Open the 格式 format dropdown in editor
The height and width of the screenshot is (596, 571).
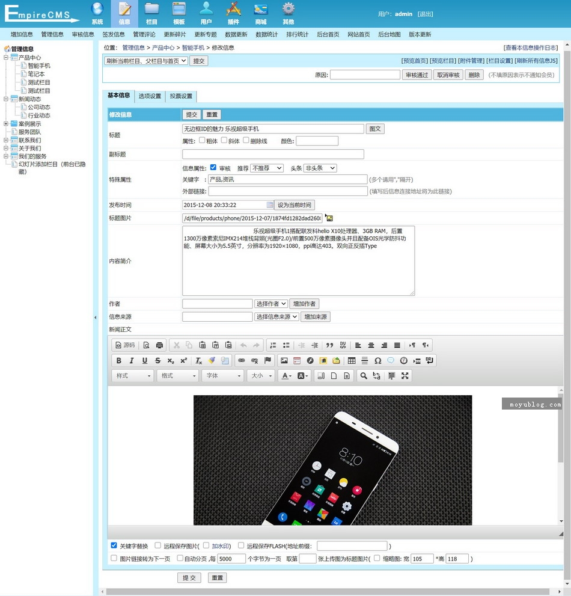click(x=178, y=375)
